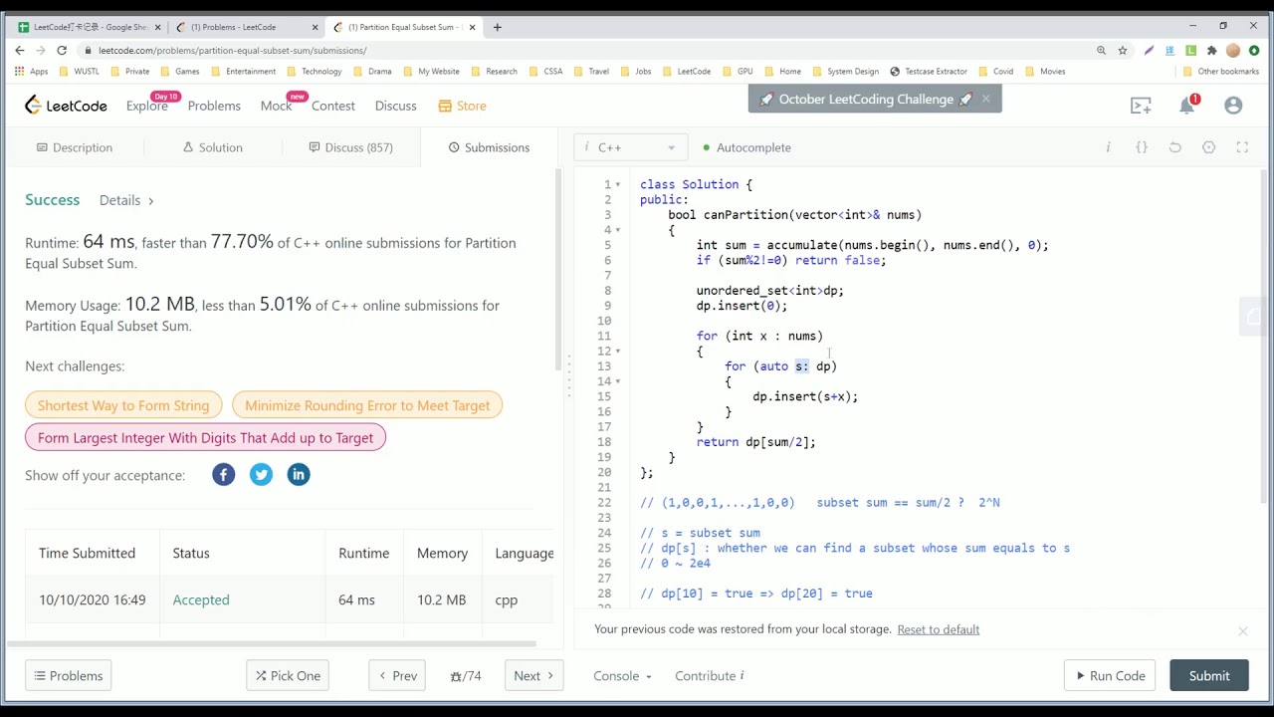
Task: Share on Facebook
Action: (x=223, y=475)
